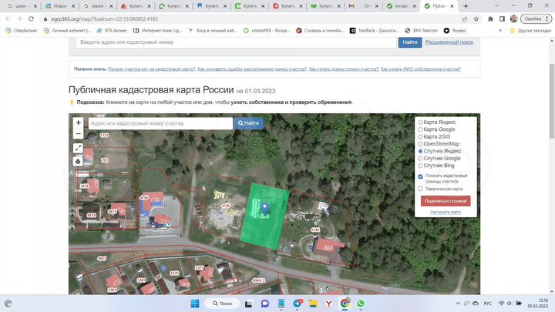Click the red Поделиться ссылкой button
The image size is (555, 312).
(x=446, y=201)
